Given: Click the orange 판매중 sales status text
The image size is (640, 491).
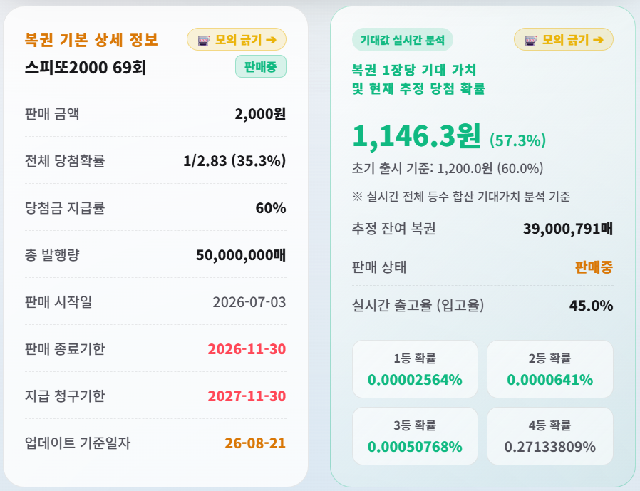Looking at the screenshot, I should point(594,267).
